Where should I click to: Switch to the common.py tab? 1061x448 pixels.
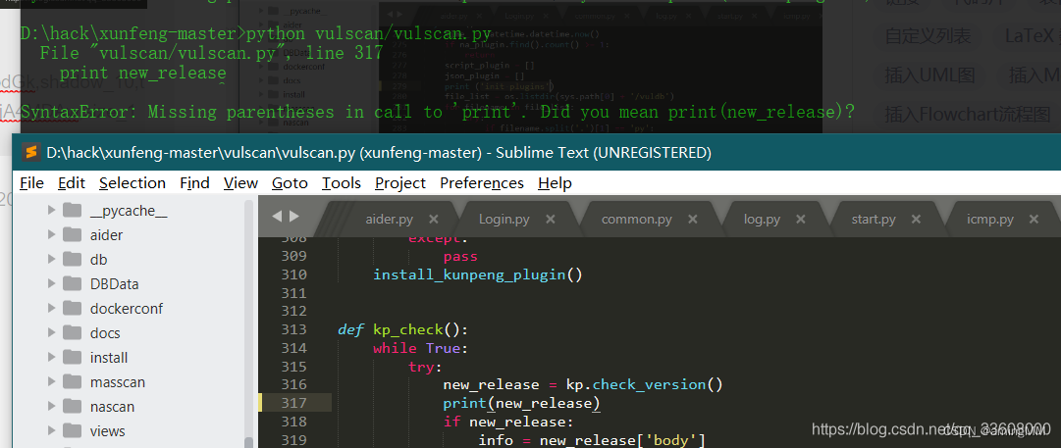click(637, 219)
